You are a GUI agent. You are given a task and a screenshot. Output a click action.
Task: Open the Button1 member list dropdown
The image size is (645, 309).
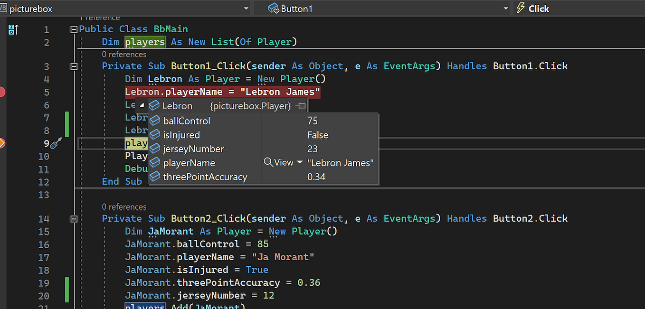(x=506, y=8)
